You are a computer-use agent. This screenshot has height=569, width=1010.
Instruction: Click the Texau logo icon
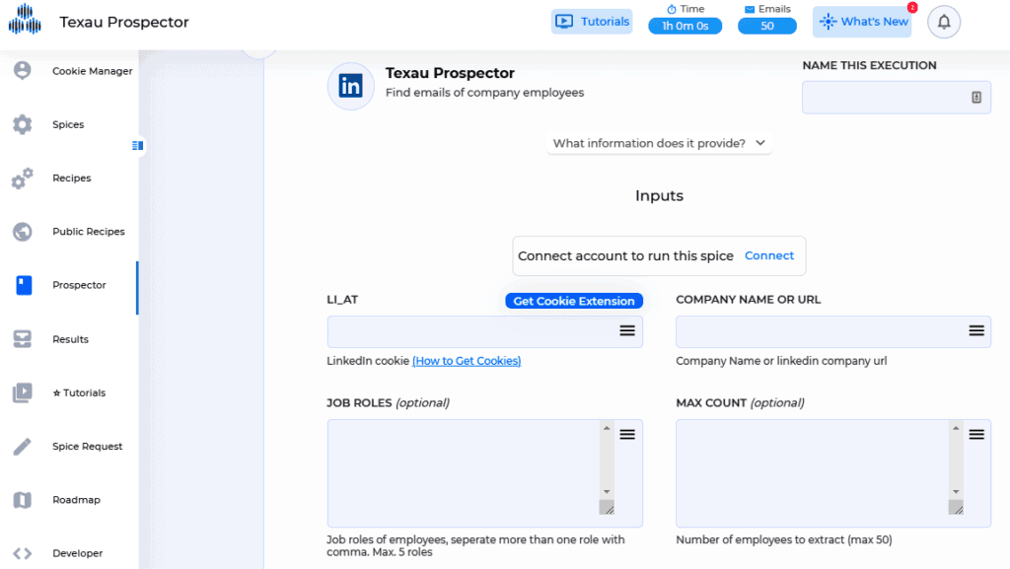coord(25,19)
